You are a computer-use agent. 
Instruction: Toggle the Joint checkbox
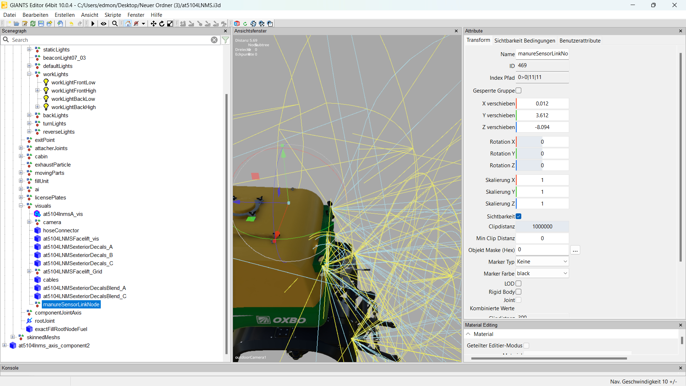point(518,300)
